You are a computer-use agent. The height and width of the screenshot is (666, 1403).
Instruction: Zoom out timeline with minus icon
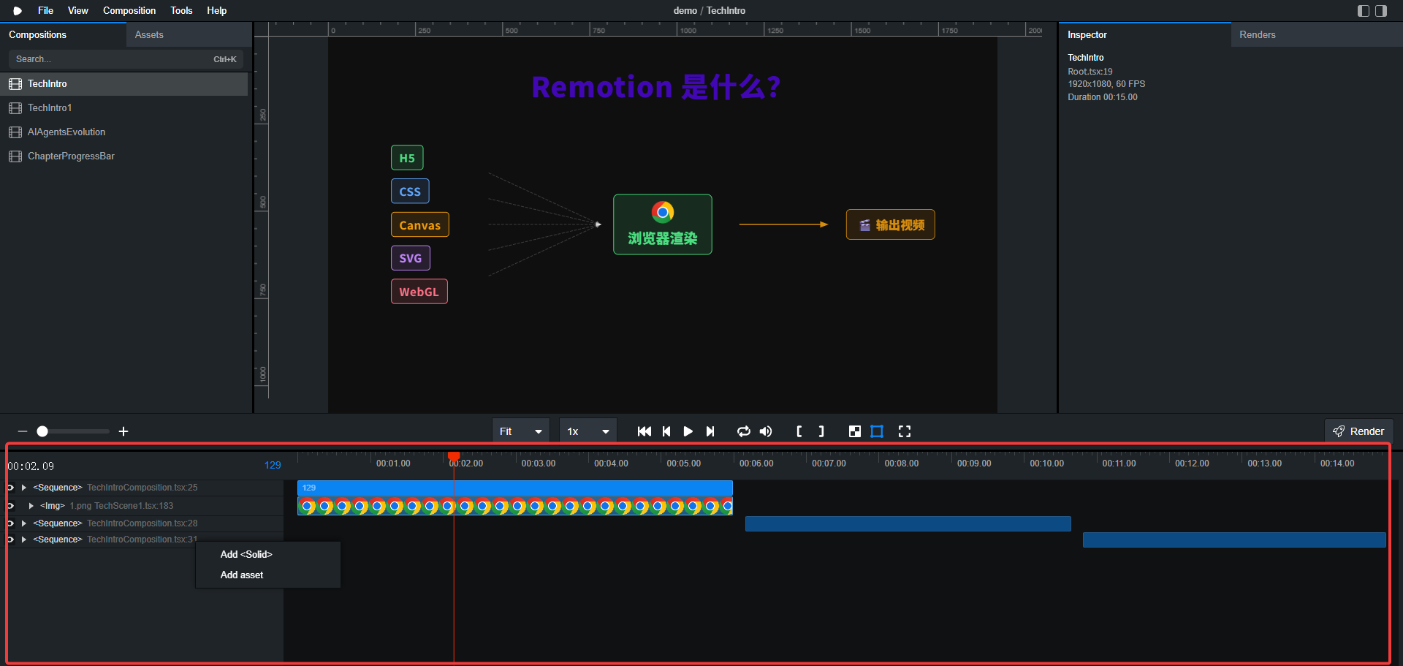(23, 431)
